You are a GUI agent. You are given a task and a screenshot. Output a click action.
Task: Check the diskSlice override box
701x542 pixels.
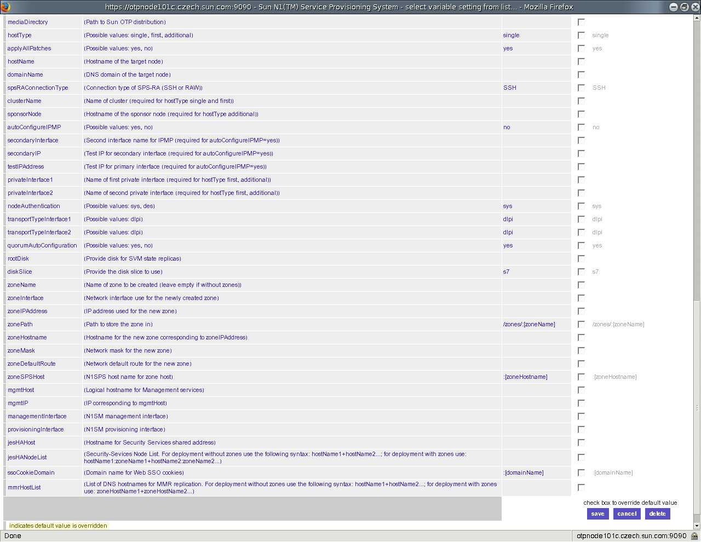pos(581,272)
